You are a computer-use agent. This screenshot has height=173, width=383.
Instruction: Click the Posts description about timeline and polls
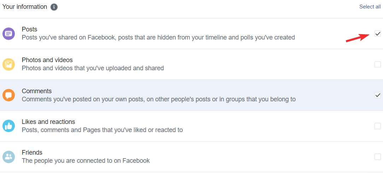coord(158,37)
